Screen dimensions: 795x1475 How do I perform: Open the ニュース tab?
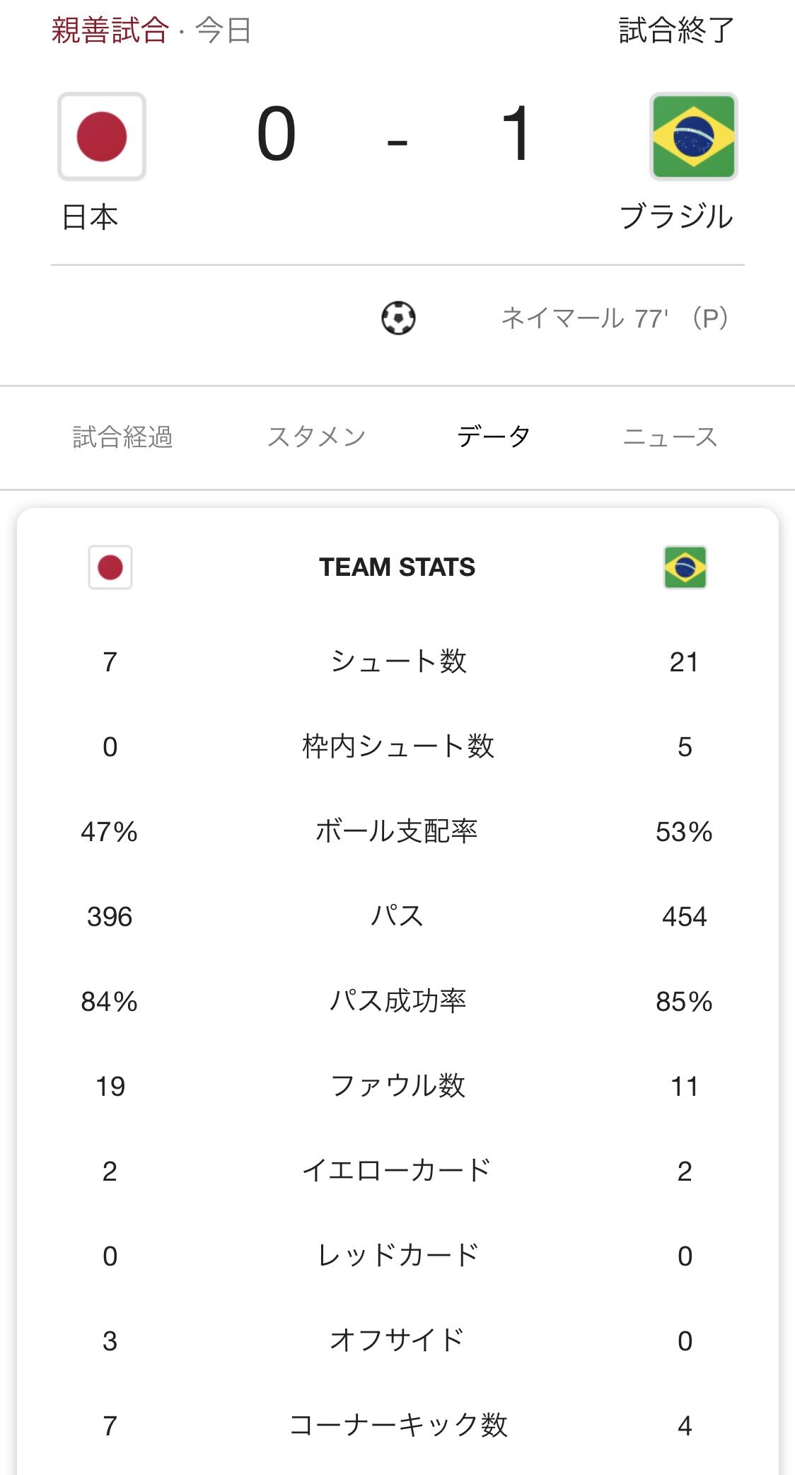pyautogui.click(x=670, y=437)
